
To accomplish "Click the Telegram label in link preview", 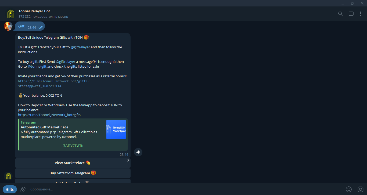I will [x=28, y=122].
